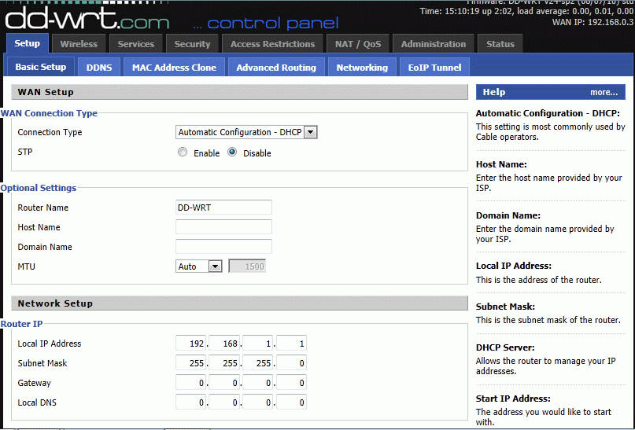Click Local DNS third octet field
The width and height of the screenshot is (635, 430).
click(258, 402)
